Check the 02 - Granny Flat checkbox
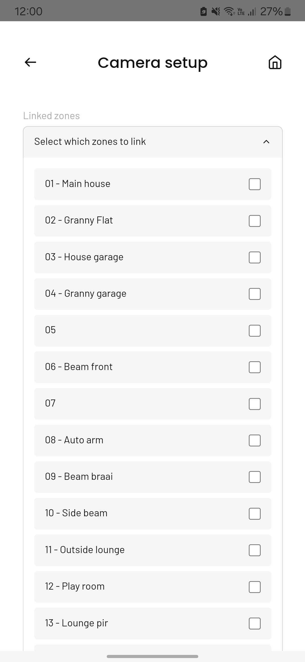The height and width of the screenshot is (662, 305). 255,221
